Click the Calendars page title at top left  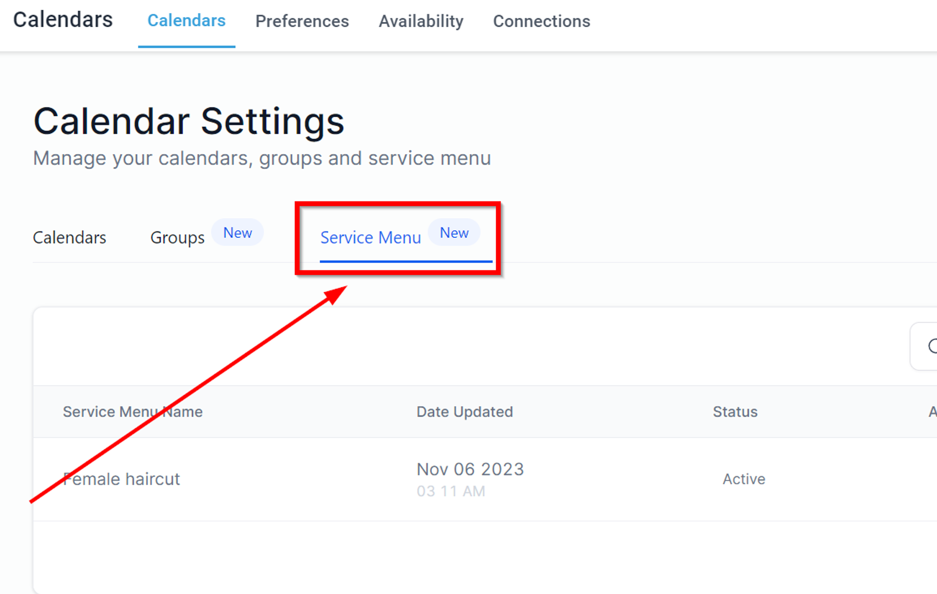coord(63,20)
